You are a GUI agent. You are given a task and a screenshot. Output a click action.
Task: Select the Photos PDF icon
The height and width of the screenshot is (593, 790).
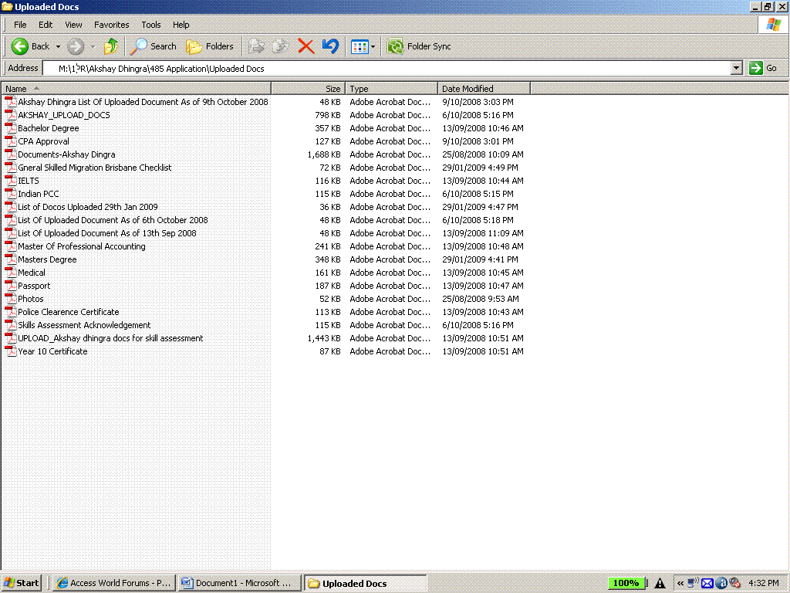tap(11, 299)
